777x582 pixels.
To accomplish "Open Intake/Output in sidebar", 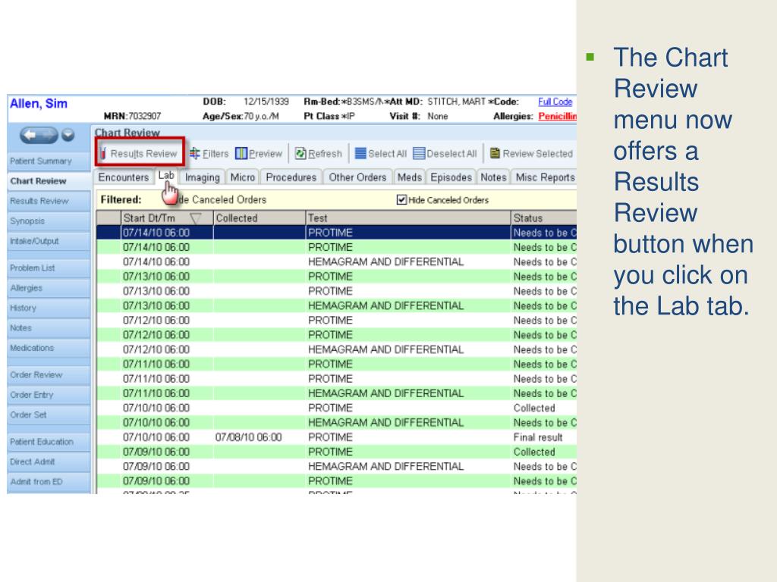I will [x=49, y=241].
